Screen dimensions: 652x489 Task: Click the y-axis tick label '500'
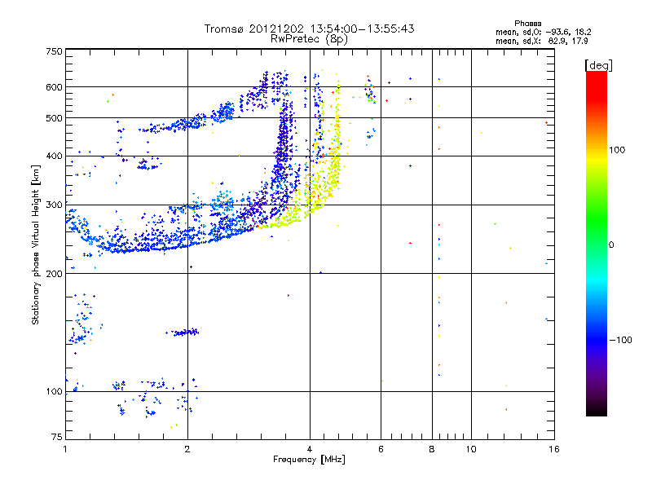click(x=54, y=118)
